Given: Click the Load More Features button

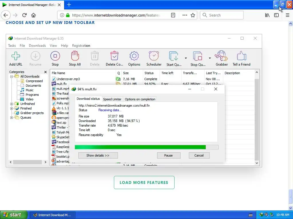Looking at the screenshot, I should click(144, 182).
